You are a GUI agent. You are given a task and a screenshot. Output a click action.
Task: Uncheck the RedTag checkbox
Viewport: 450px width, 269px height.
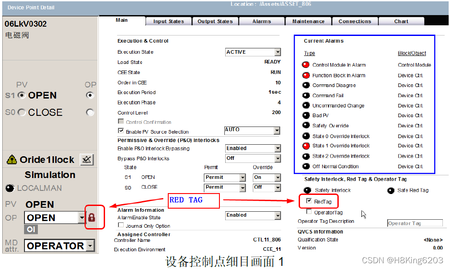click(309, 201)
